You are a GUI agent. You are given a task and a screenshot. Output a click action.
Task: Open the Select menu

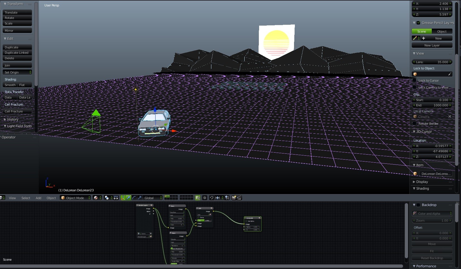(26, 198)
